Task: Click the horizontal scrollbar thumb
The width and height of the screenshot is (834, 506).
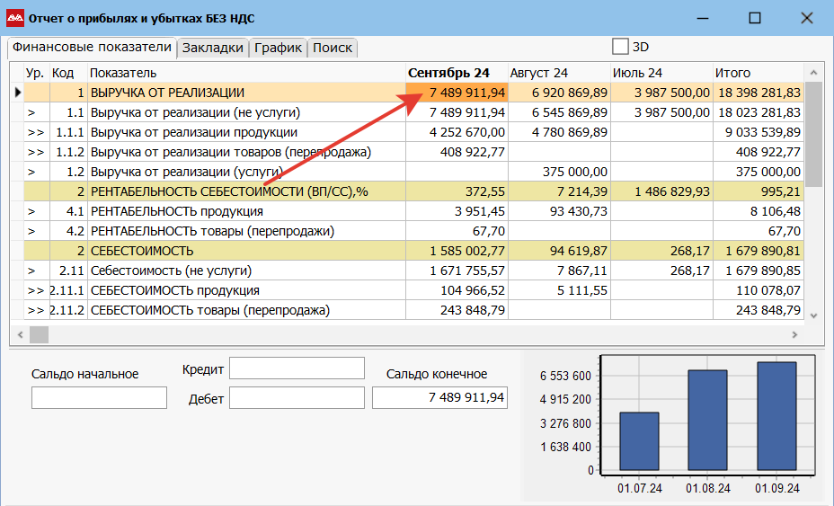Action: pos(39,334)
